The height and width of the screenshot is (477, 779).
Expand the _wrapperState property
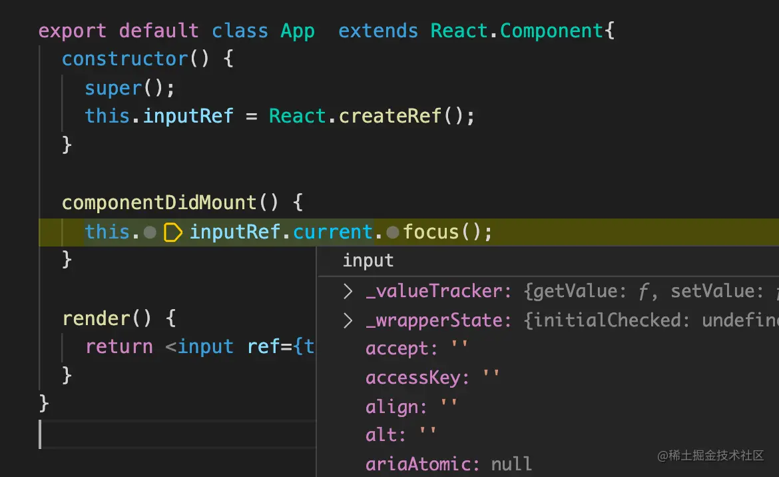pyautogui.click(x=348, y=320)
